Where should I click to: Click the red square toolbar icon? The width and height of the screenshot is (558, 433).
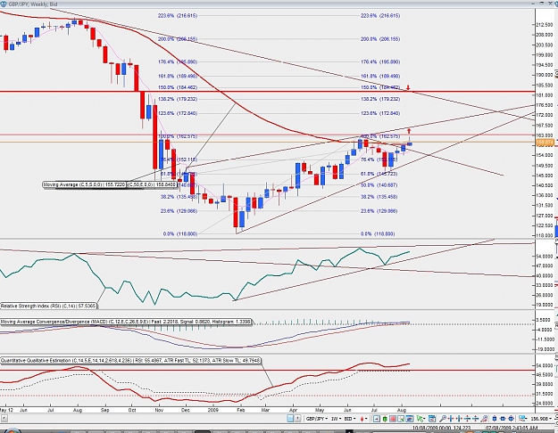pyautogui.click(x=393, y=419)
